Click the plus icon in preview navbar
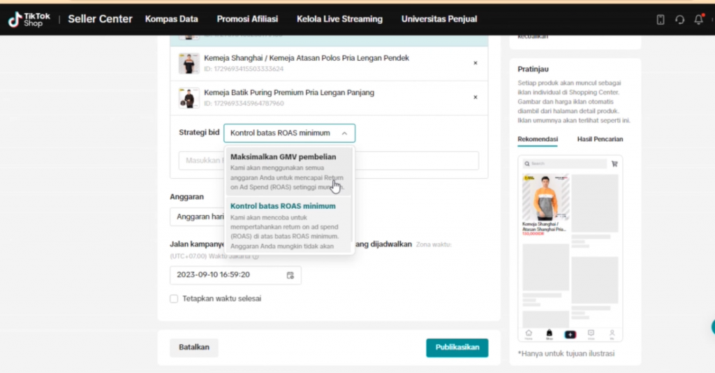The image size is (715, 373). click(x=570, y=334)
